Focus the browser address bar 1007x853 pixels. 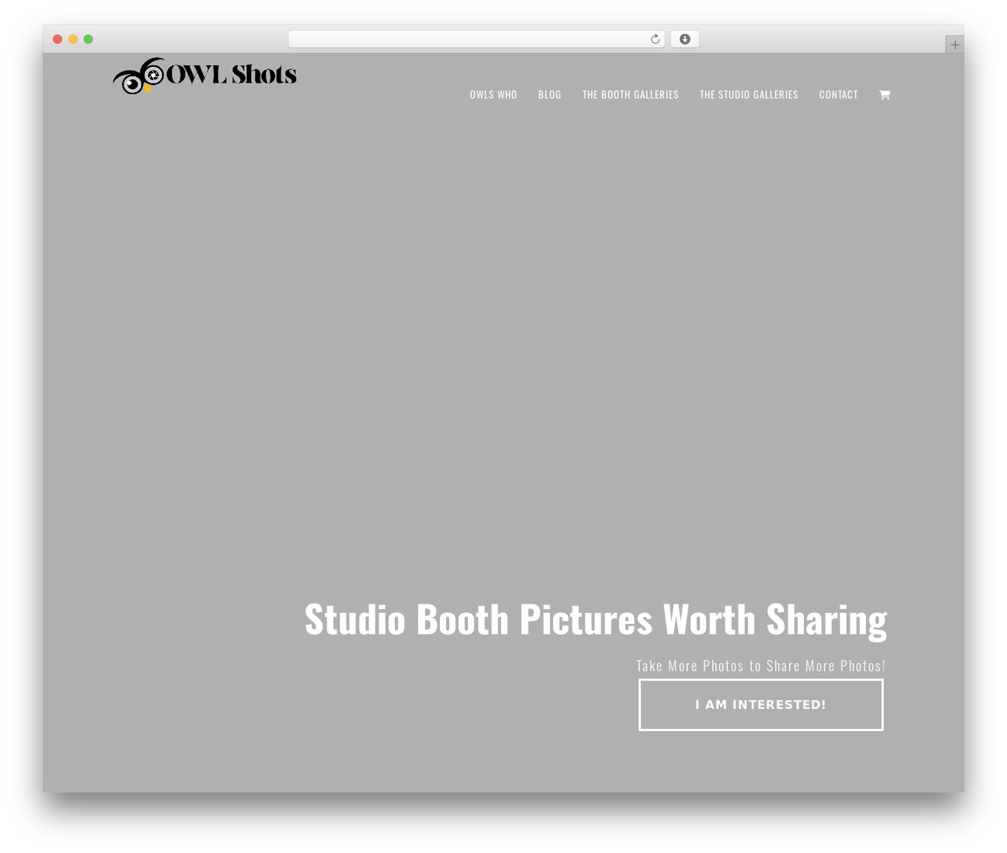point(476,39)
